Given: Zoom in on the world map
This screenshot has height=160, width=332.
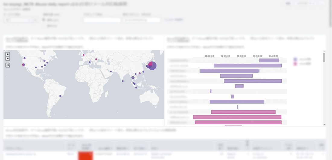Looking at the screenshot, I should [8, 54].
